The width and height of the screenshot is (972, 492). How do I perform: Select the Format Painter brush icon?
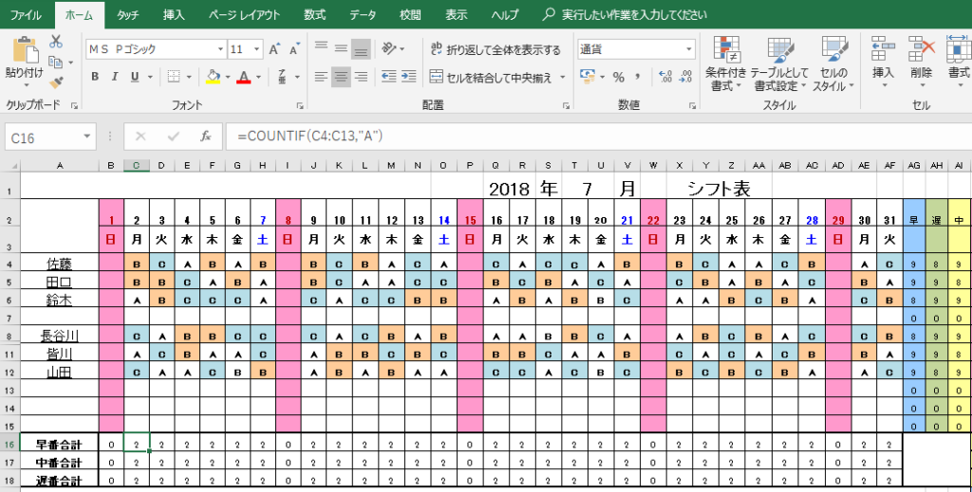pos(56,82)
